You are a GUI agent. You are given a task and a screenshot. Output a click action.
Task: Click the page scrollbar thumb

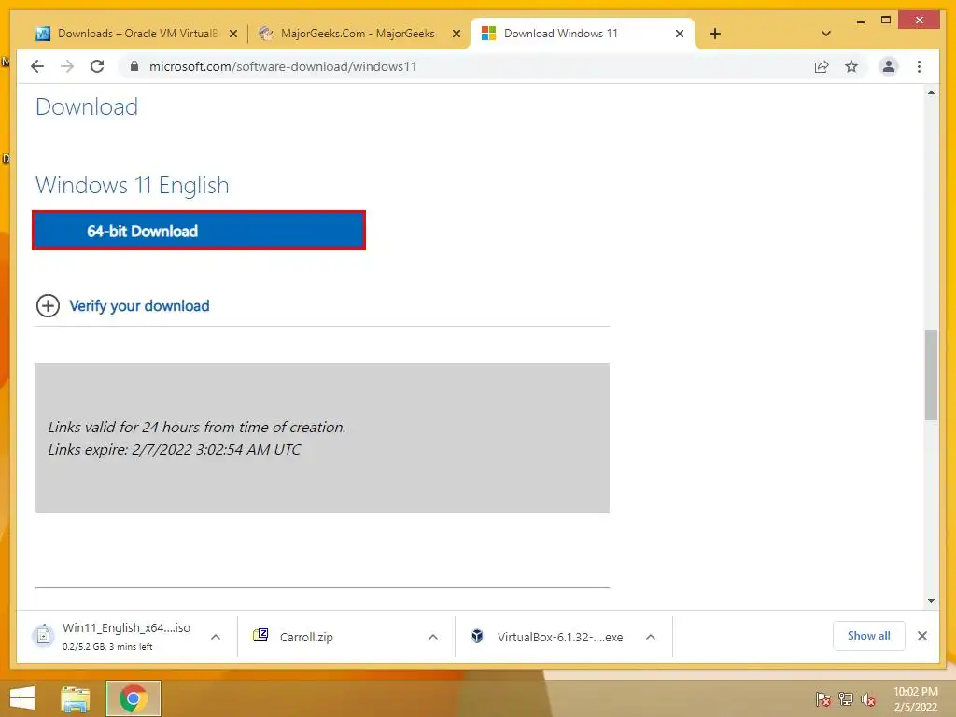point(931,374)
